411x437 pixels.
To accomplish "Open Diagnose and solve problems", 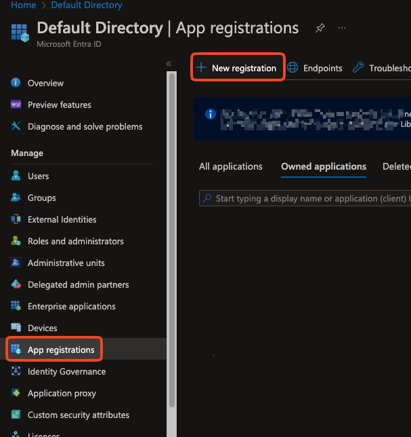I will pos(85,126).
